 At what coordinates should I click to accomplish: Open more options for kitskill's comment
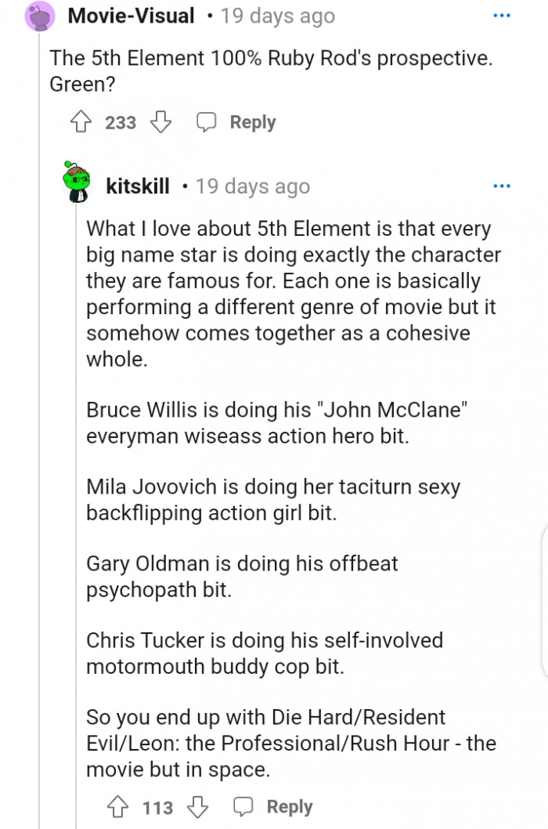(x=501, y=186)
